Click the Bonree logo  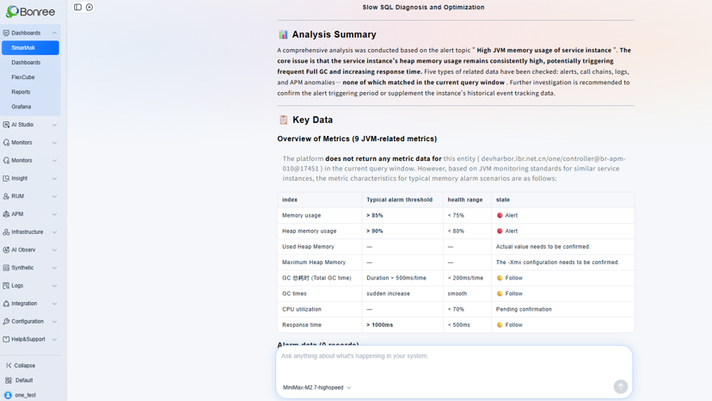coord(30,11)
